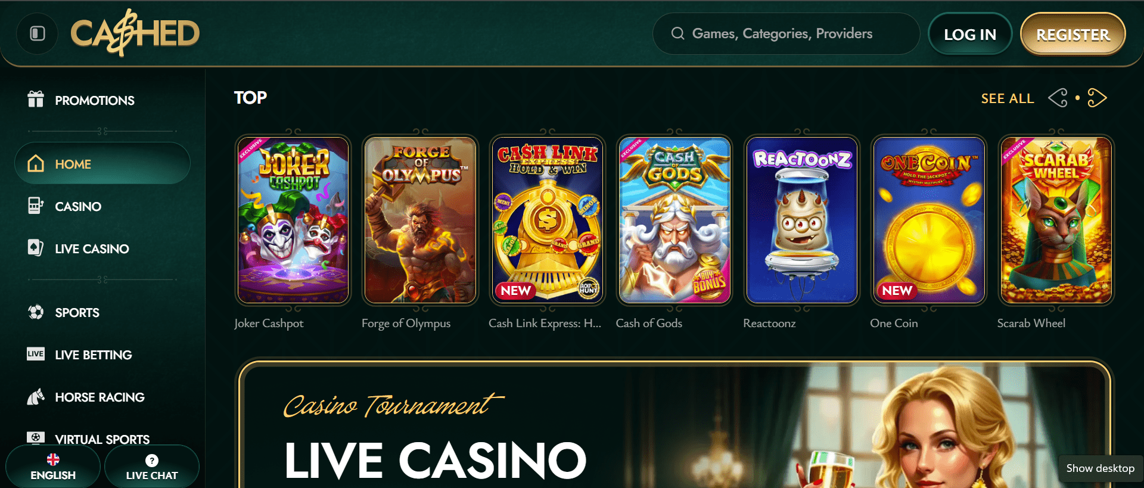Click the LOG IN button
1144x488 pixels.
(x=970, y=34)
